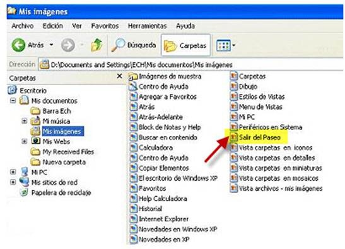Open the Archivo menu
The height and width of the screenshot is (249, 345).
coord(23,26)
